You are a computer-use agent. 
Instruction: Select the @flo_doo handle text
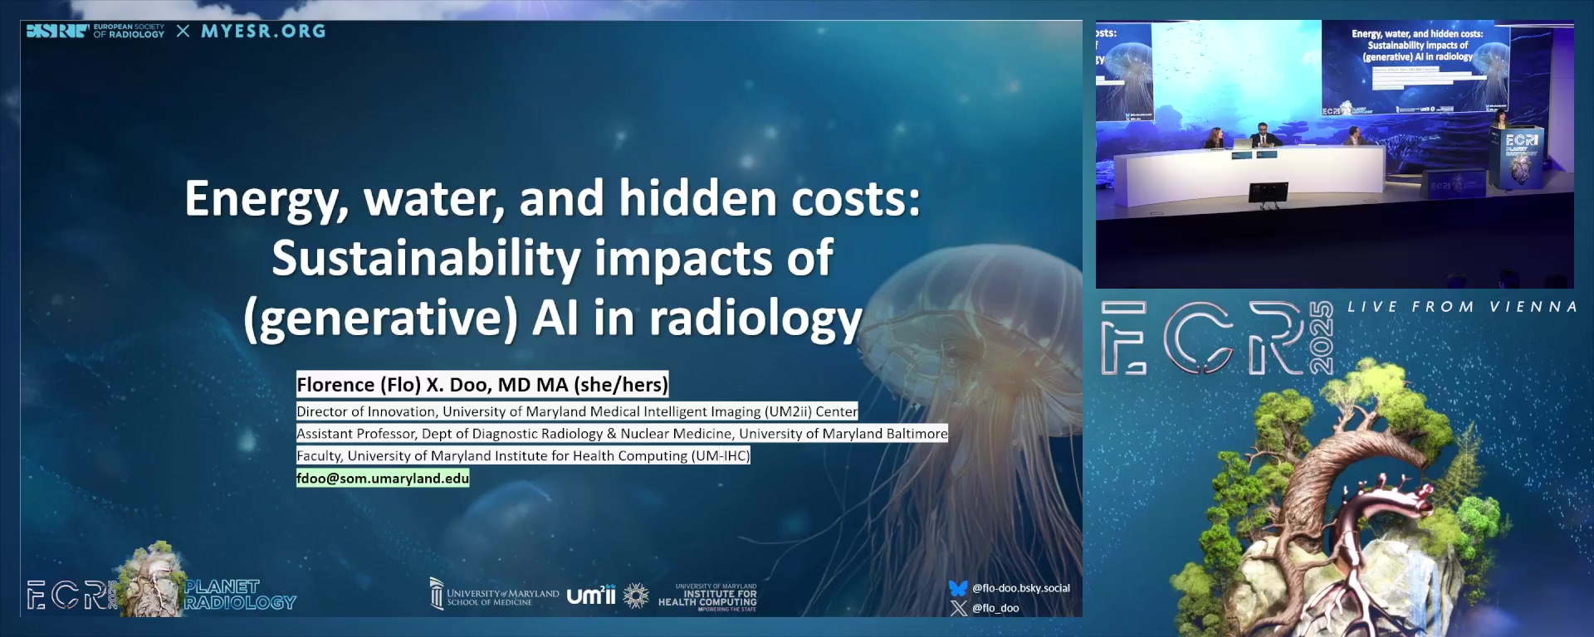(995, 608)
